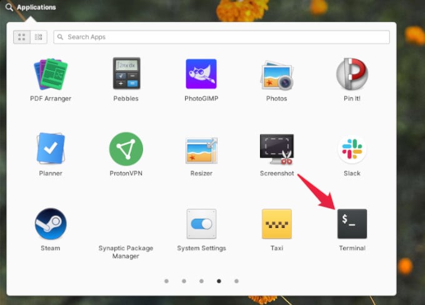Select the fourth page dot

(219, 281)
